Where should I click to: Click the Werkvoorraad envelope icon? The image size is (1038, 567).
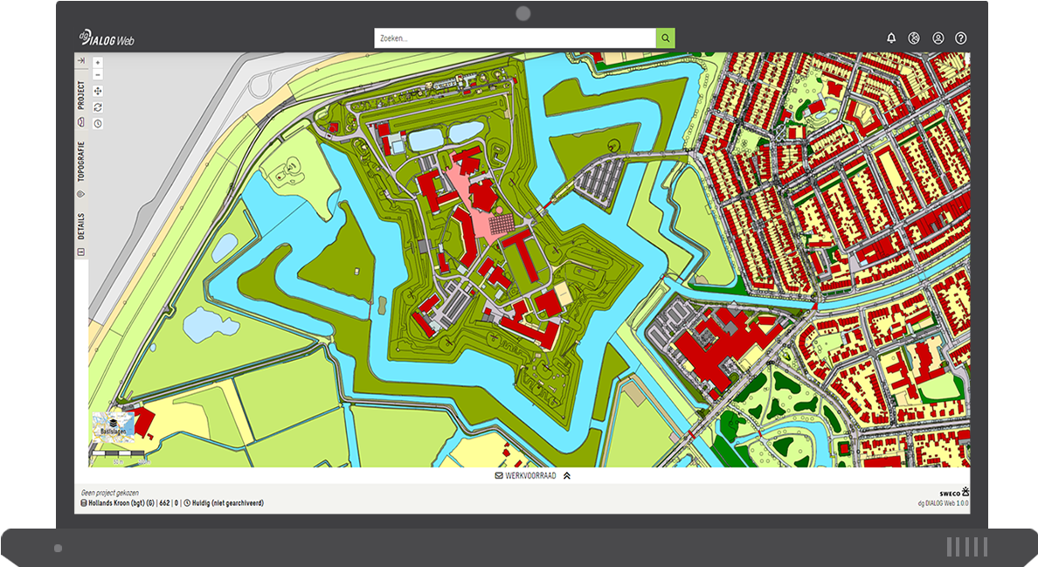coord(499,475)
